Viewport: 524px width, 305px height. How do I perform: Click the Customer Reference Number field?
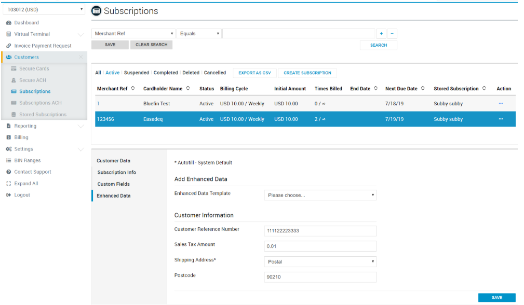click(x=320, y=231)
